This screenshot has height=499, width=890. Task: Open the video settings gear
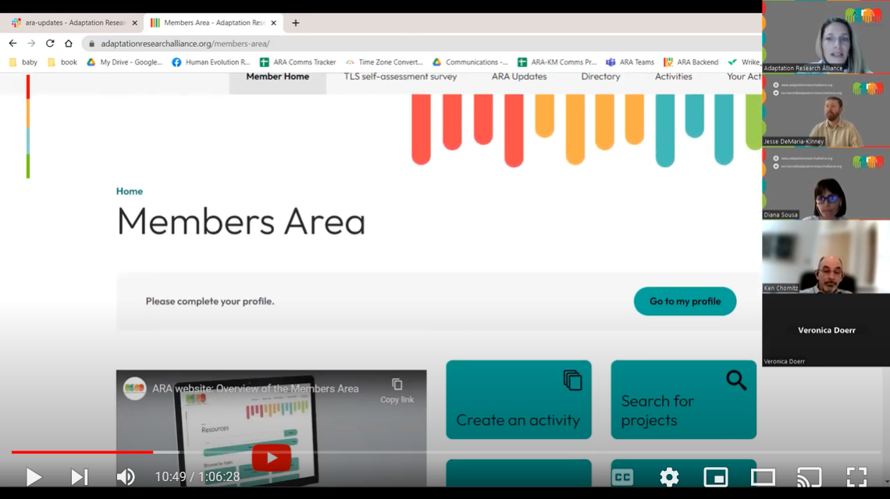pos(669,477)
